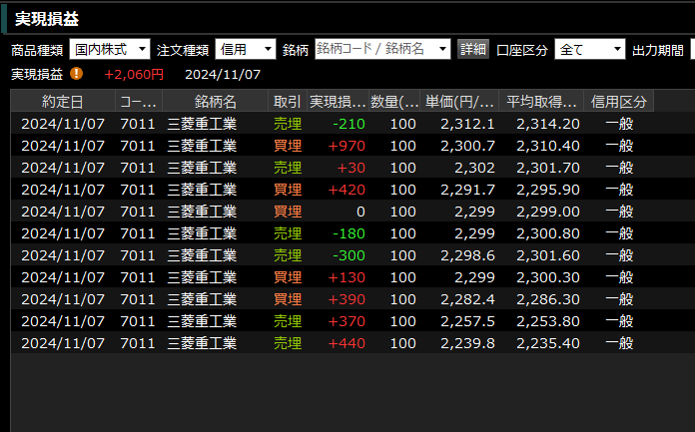695x432 pixels.
Task: Click the 詳細 button
Action: pos(473,49)
